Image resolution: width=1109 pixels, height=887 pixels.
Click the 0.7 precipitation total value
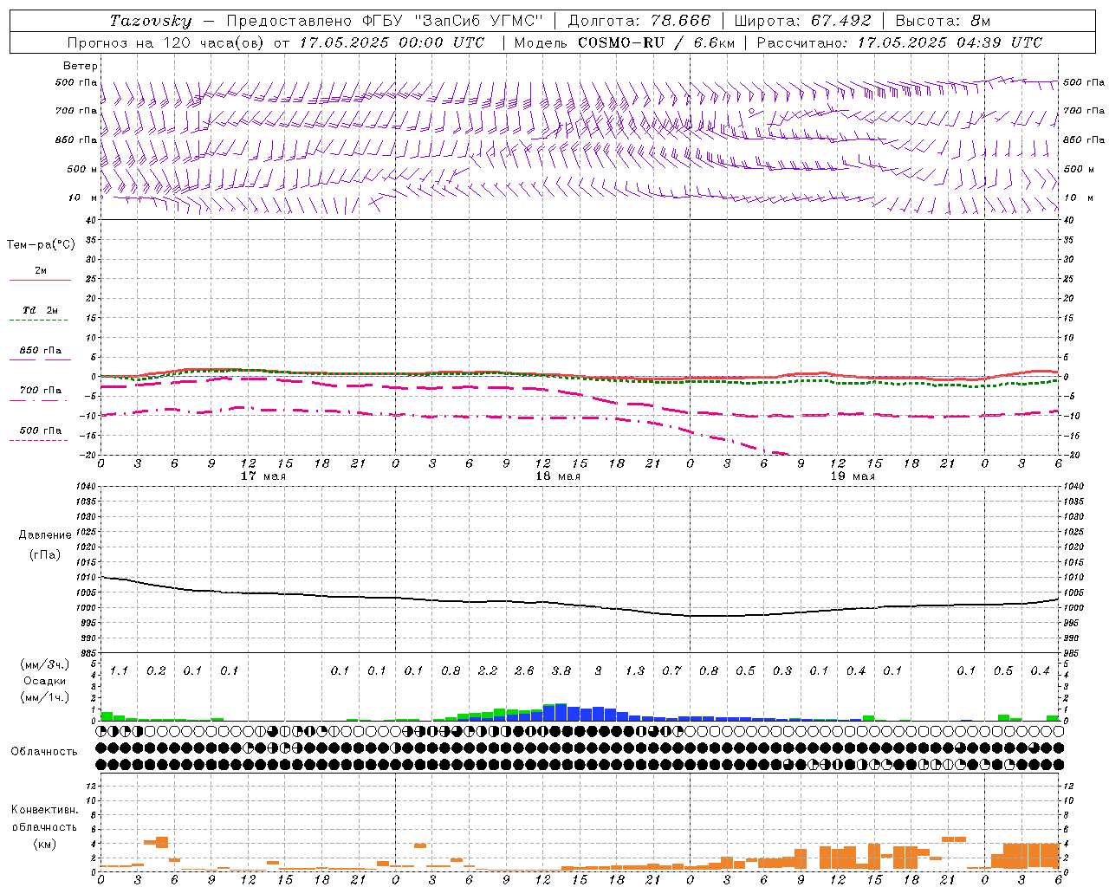(x=671, y=671)
